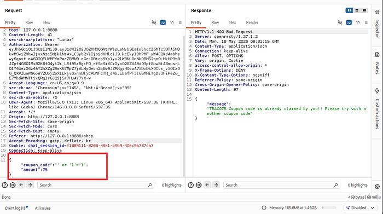Focus the Response search field
The height and width of the screenshot is (214, 383).
[x=282, y=185]
